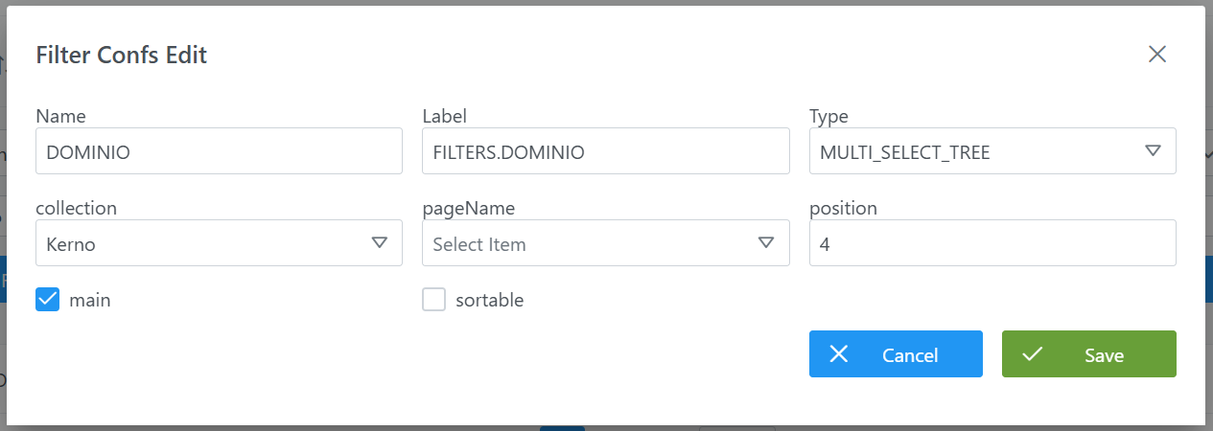Click the collection dropdown triangle icon
Screen dimensions: 1213x431
(x=380, y=243)
